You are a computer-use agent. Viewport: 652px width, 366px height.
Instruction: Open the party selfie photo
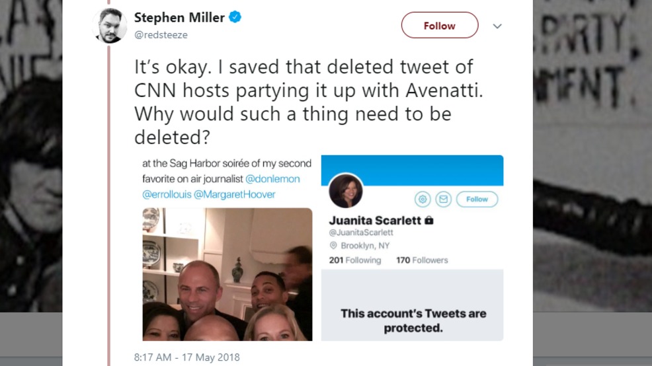[x=227, y=275]
